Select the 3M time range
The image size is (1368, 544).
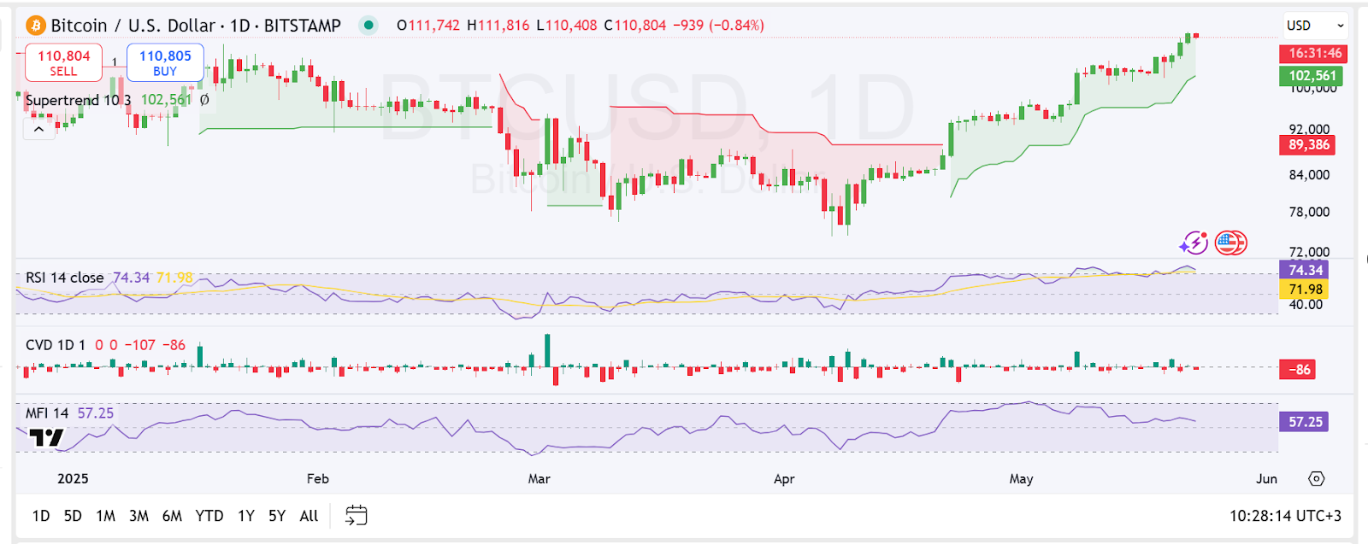pos(139,516)
